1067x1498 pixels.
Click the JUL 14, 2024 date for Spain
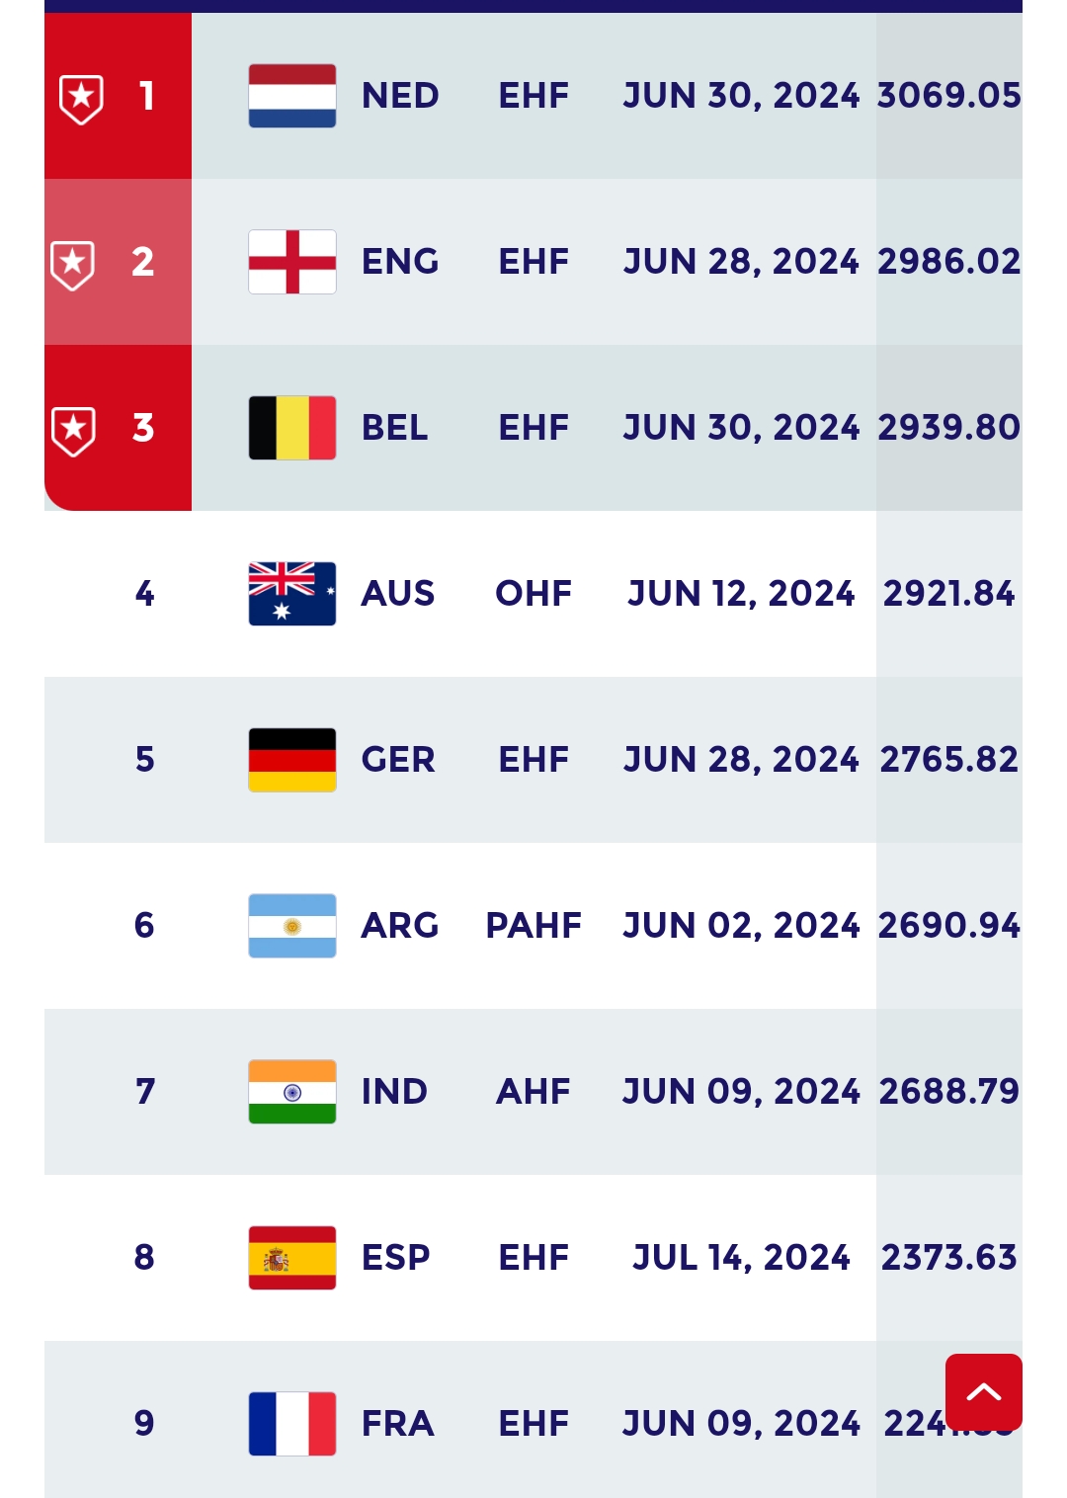(741, 1258)
